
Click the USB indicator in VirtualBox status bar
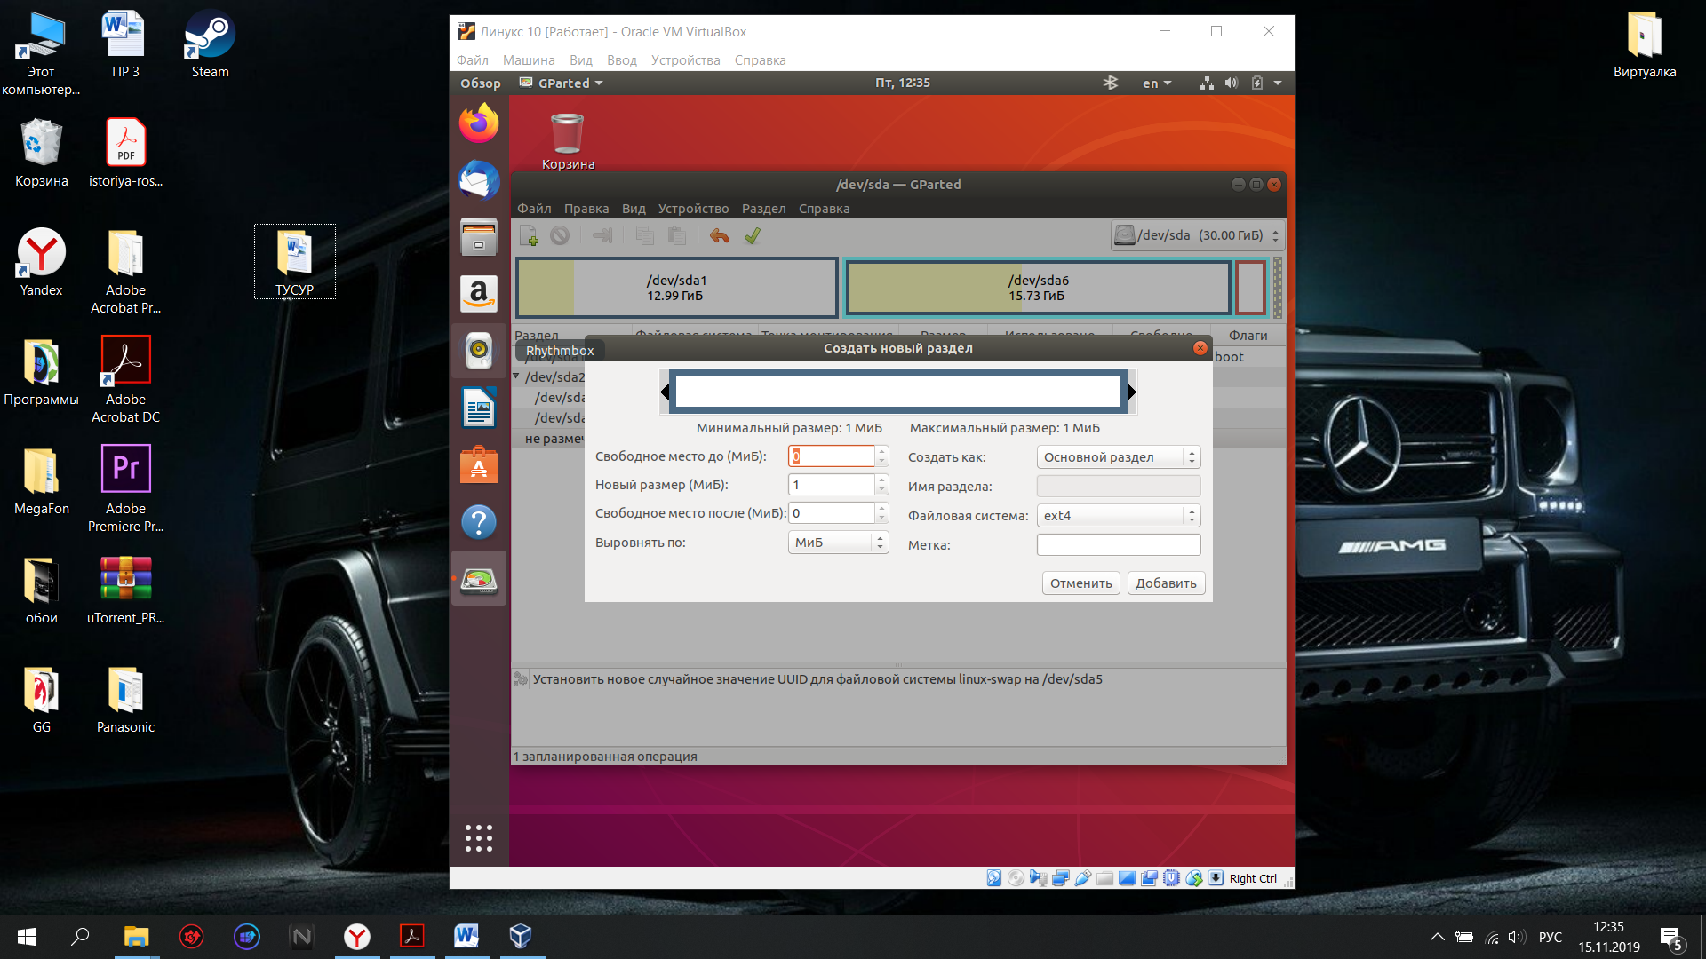click(x=1082, y=878)
